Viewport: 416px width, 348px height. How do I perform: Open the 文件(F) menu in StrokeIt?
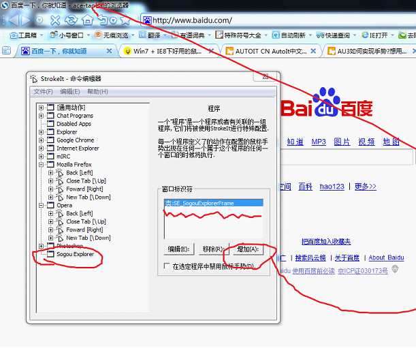(x=44, y=91)
